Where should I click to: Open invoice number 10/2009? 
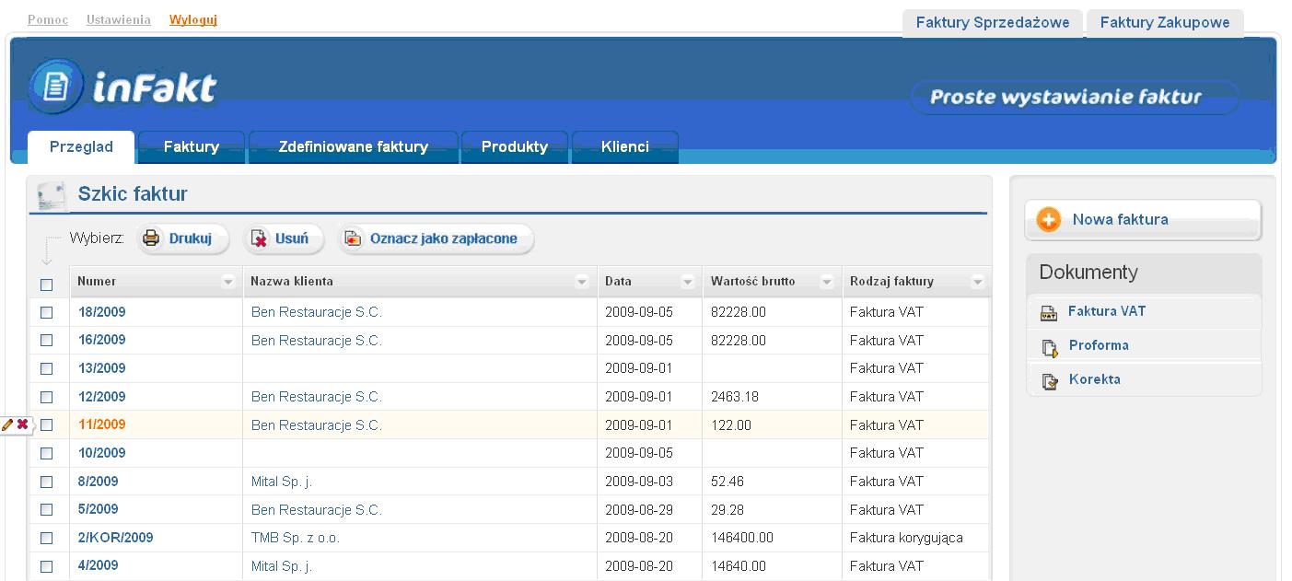(x=102, y=453)
